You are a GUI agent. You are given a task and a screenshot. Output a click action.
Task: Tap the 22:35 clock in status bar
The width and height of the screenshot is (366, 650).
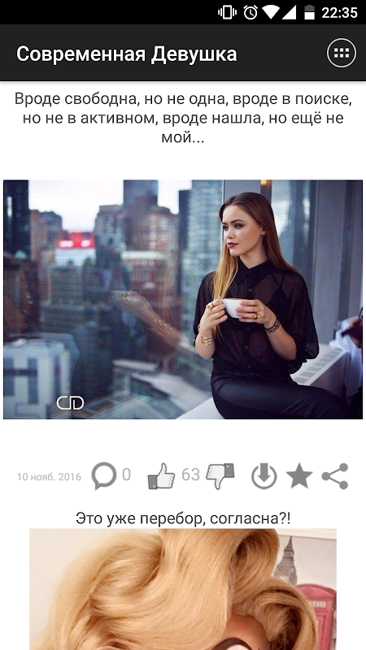click(339, 12)
